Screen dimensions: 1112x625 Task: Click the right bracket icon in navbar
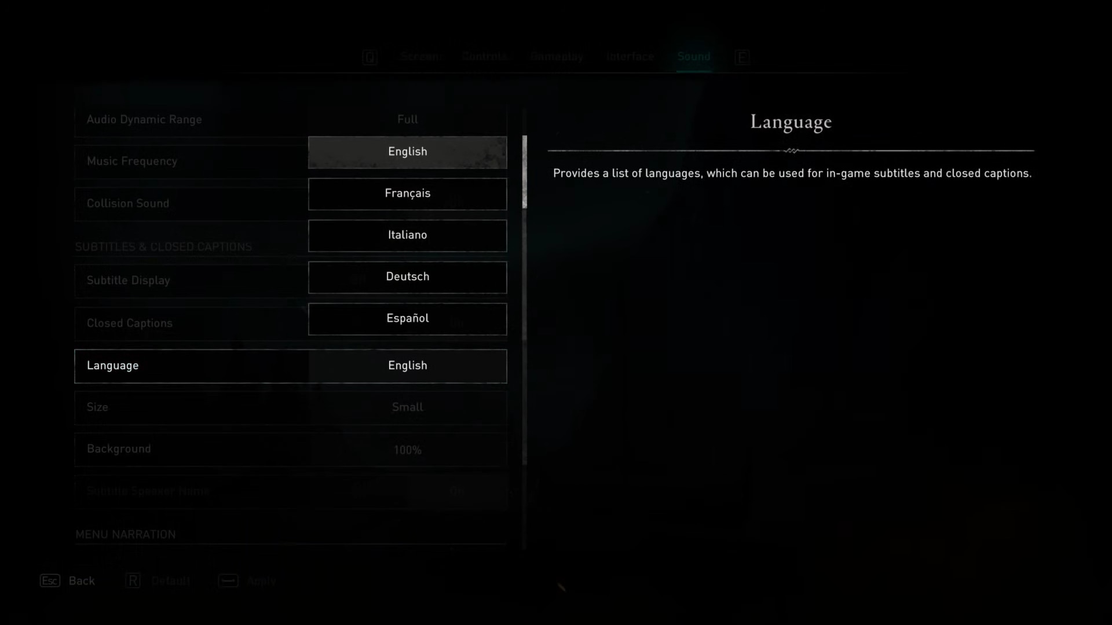click(741, 57)
